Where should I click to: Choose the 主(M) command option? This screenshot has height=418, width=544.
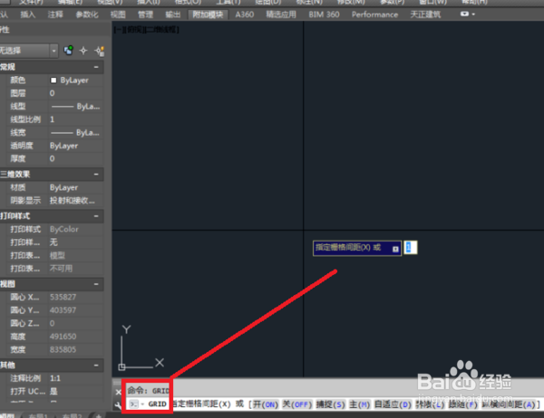pyautogui.click(x=360, y=404)
